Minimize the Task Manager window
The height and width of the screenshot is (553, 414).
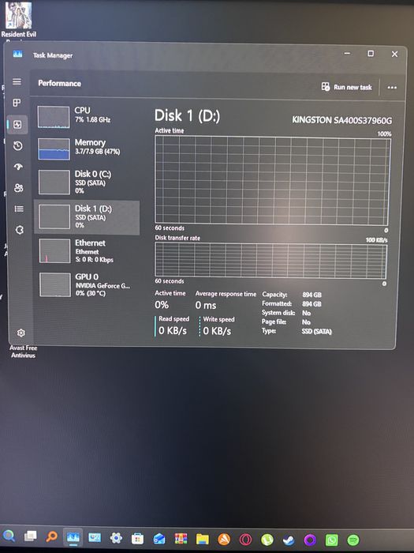(347, 53)
